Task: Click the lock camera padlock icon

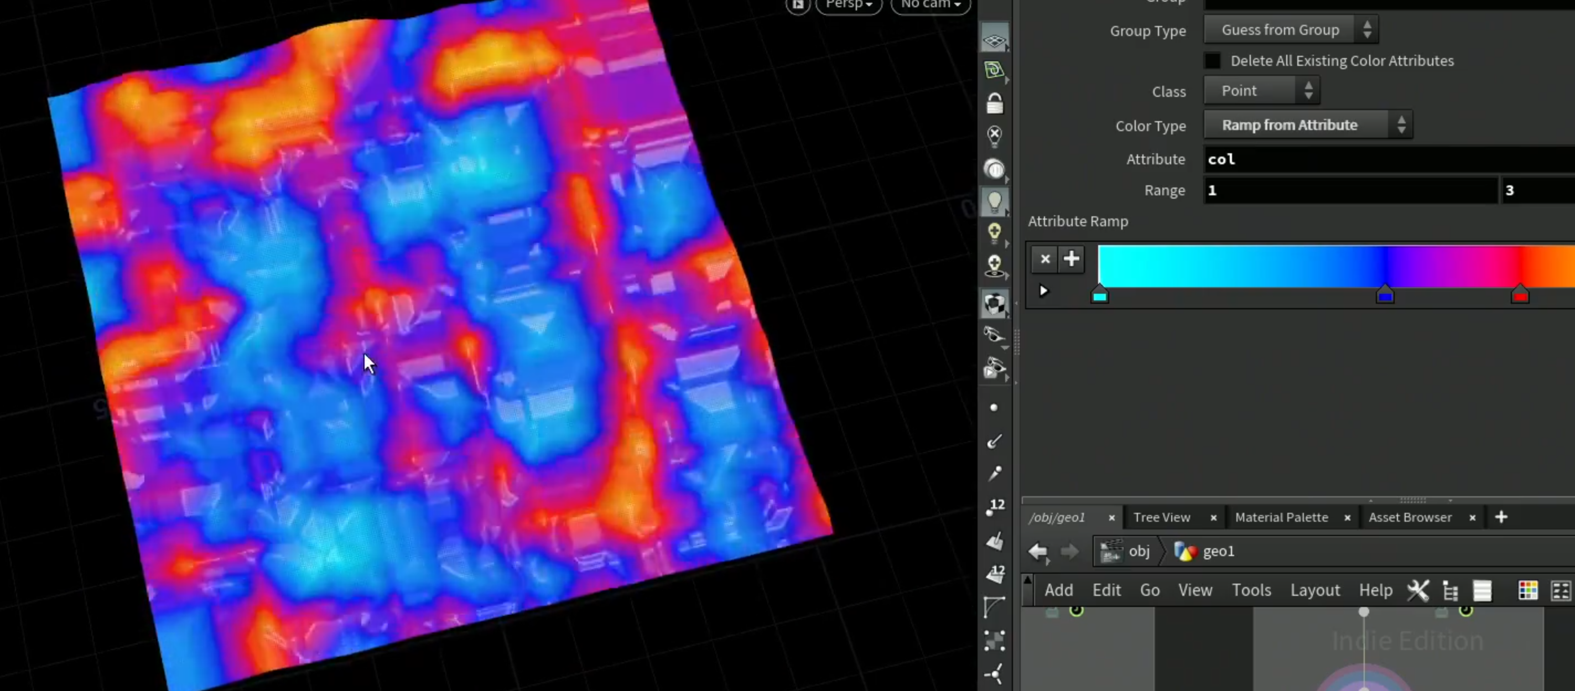Action: (x=995, y=103)
